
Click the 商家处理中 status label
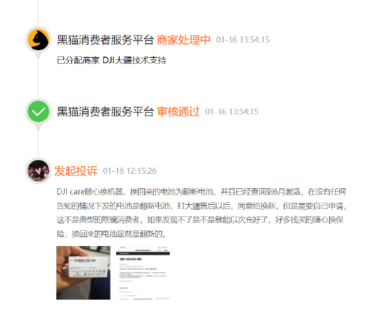click(x=184, y=40)
